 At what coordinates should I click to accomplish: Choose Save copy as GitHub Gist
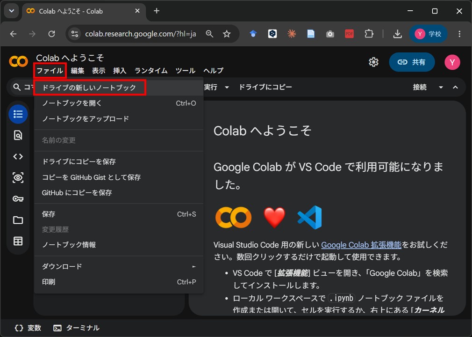[x=119, y=177]
